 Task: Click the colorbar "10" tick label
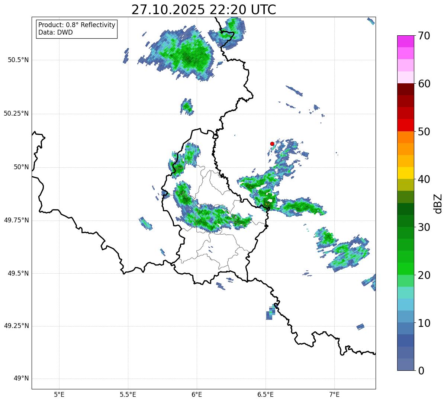(x=424, y=323)
